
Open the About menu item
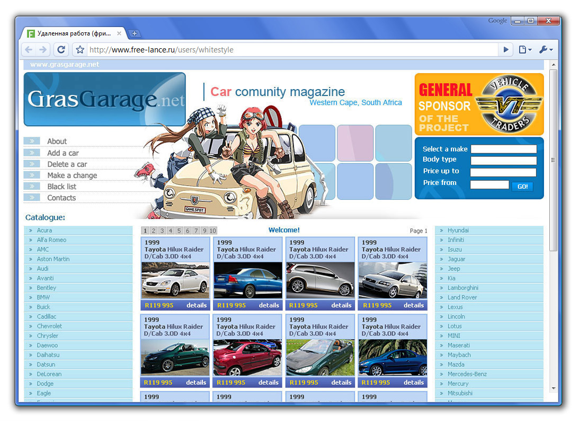(x=57, y=141)
